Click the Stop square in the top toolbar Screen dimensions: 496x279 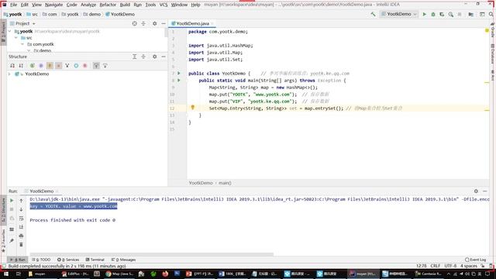click(460, 14)
